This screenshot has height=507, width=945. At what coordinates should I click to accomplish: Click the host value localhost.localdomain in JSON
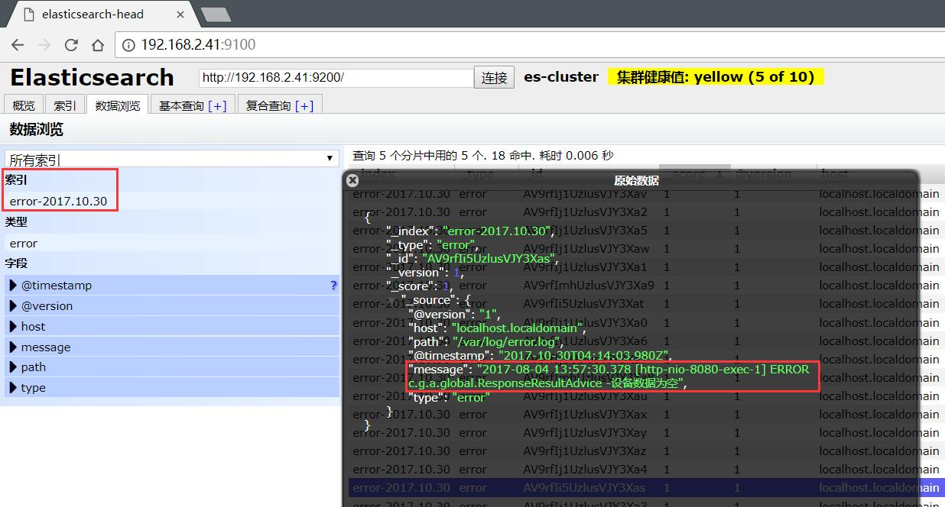518,328
